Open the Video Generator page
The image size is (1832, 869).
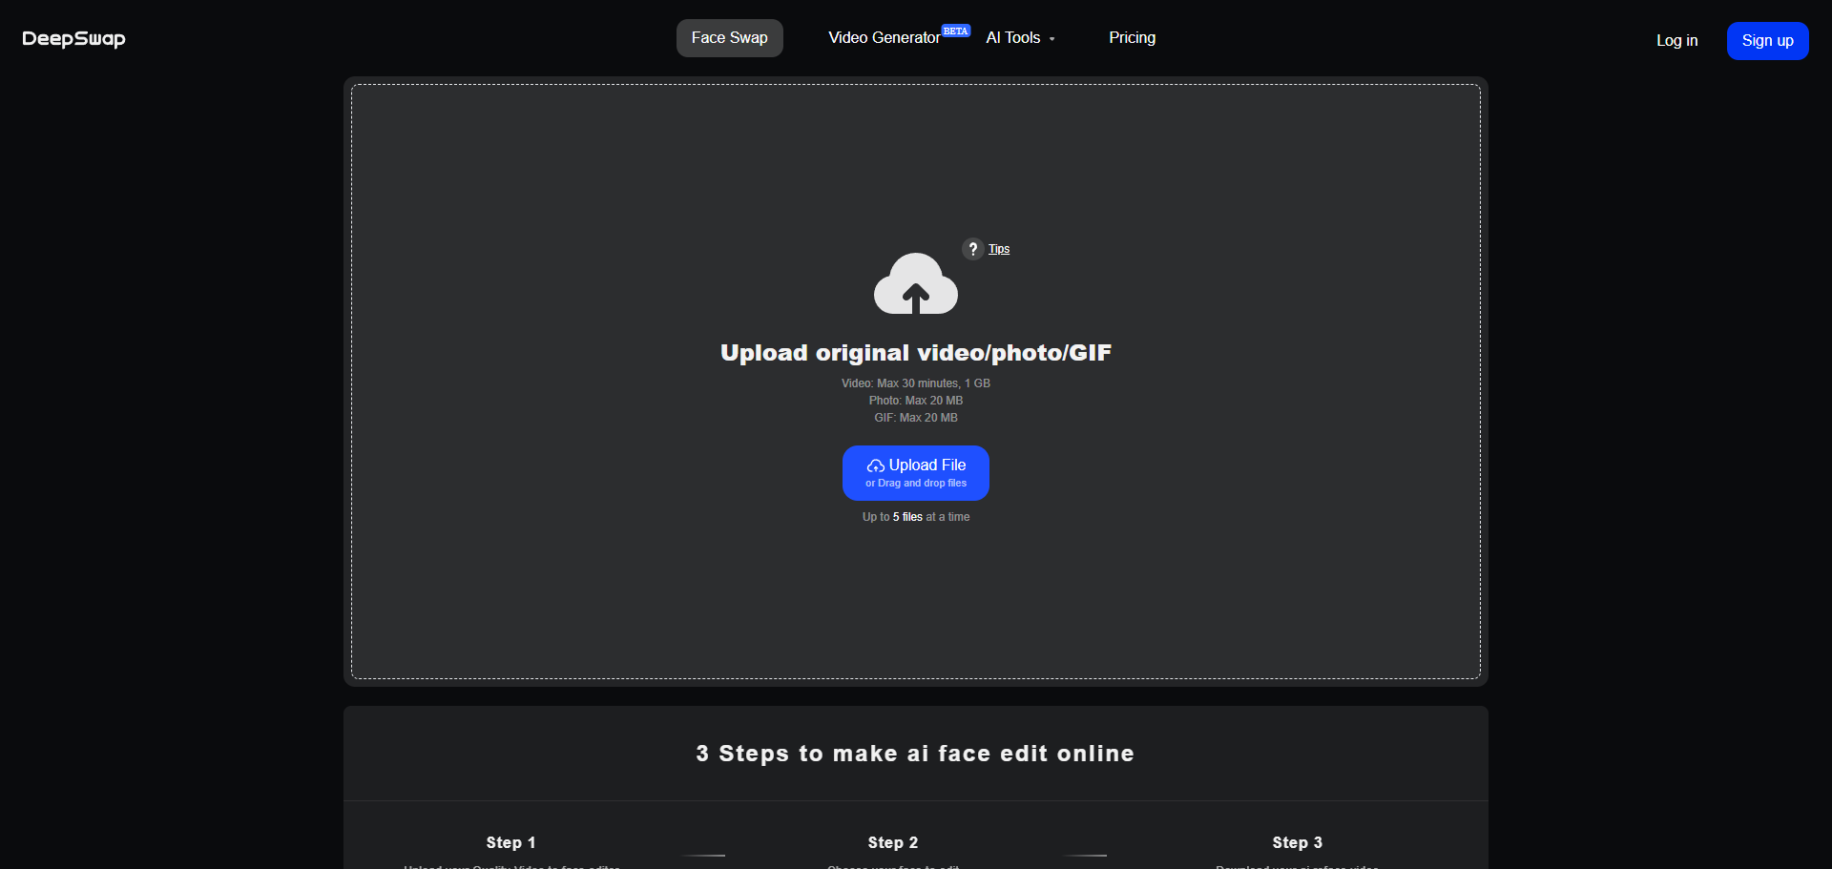(x=884, y=38)
